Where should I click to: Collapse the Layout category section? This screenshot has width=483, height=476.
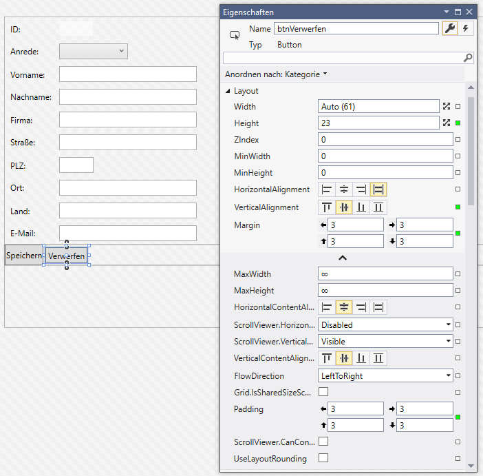point(228,91)
